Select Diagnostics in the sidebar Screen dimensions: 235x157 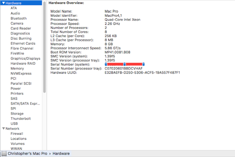20,33
